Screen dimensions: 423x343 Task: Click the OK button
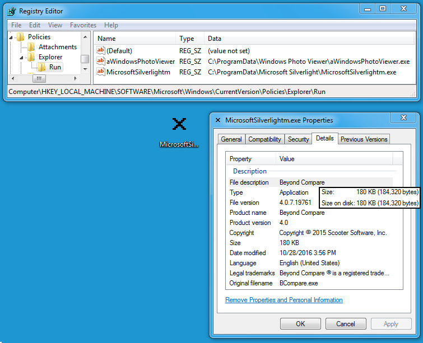point(300,323)
